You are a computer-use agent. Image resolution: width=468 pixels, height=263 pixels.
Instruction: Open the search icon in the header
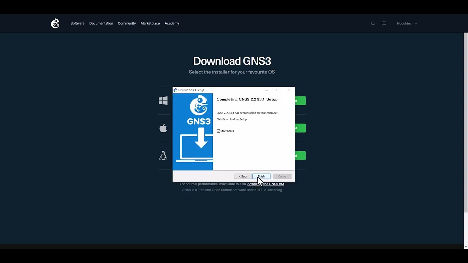click(x=373, y=23)
